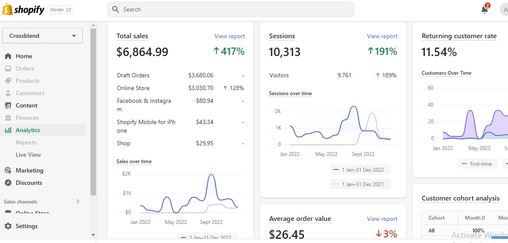Click the $6,864.99 total sales figure
Screen dimensions: 508x243
click(x=142, y=52)
